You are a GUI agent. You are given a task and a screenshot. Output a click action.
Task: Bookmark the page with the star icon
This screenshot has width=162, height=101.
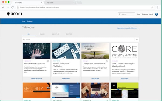[152, 8]
